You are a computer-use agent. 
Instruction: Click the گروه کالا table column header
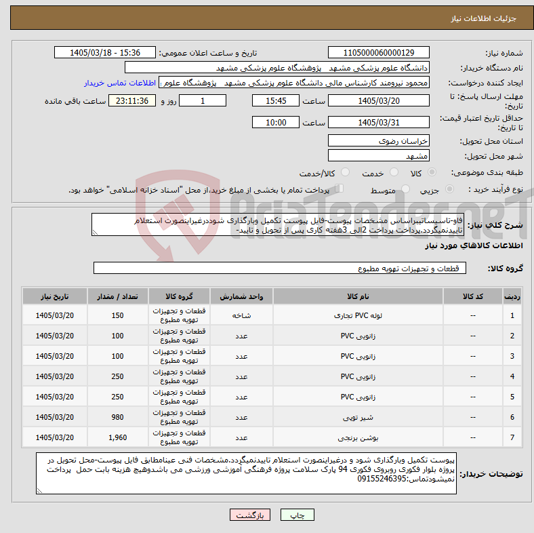point(179,296)
